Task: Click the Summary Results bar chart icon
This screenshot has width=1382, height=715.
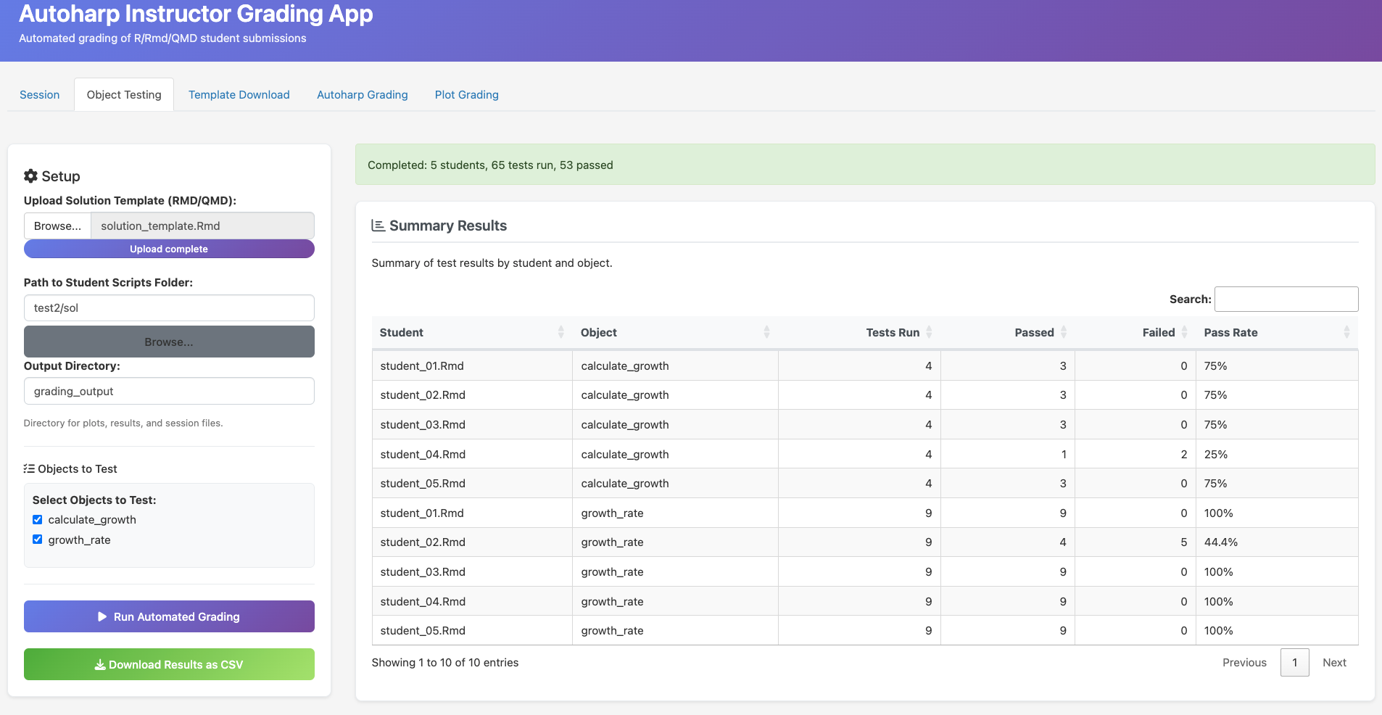Action: point(377,226)
